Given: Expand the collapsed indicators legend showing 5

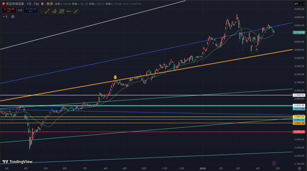Looking at the screenshot, I should 5,16.
